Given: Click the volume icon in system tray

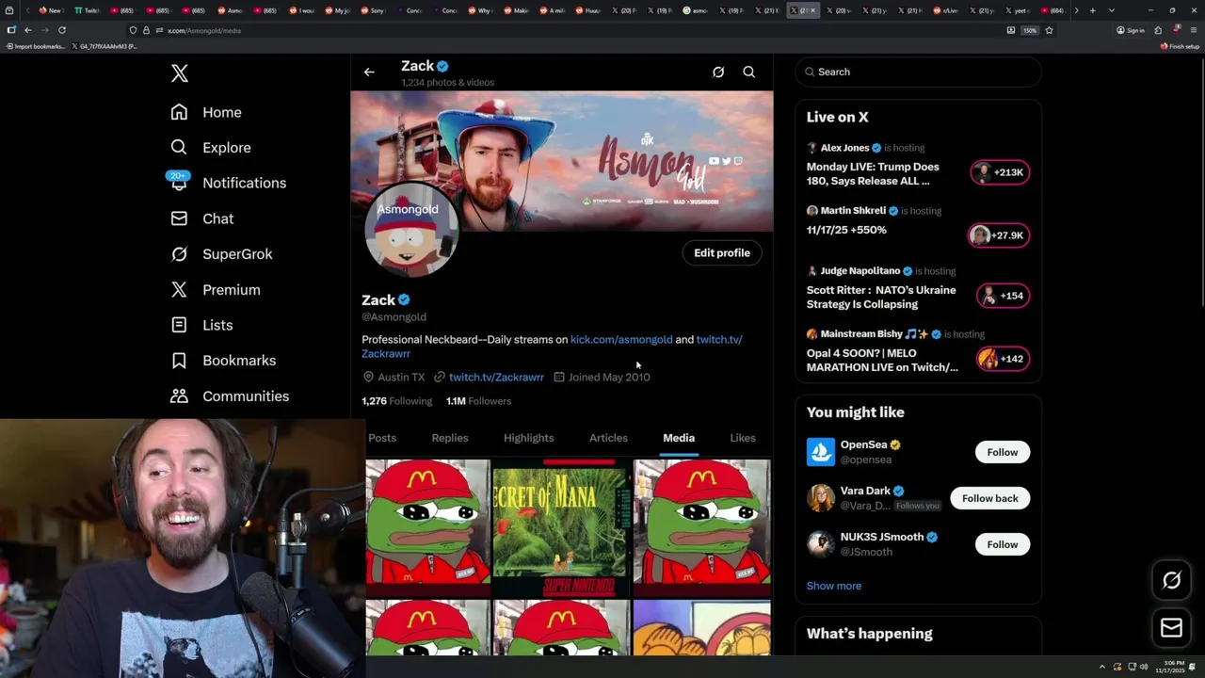Looking at the screenshot, I should click(x=1144, y=667).
